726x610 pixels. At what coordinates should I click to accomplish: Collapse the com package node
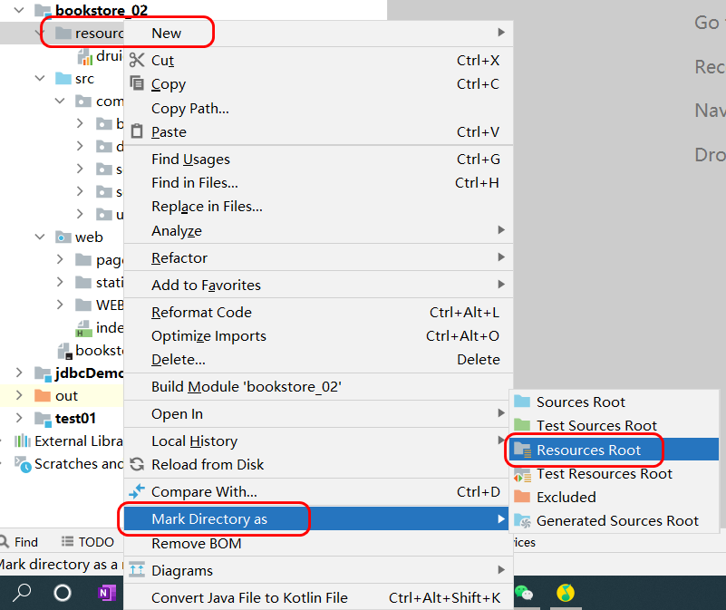tap(60, 101)
